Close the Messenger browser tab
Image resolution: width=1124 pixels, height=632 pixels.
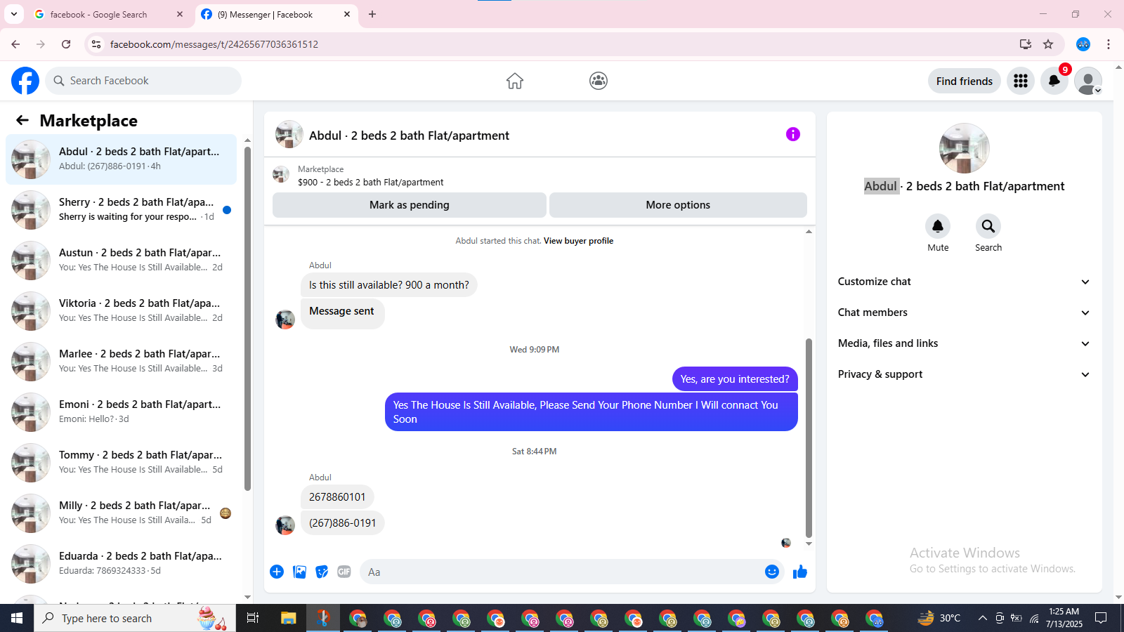click(347, 14)
